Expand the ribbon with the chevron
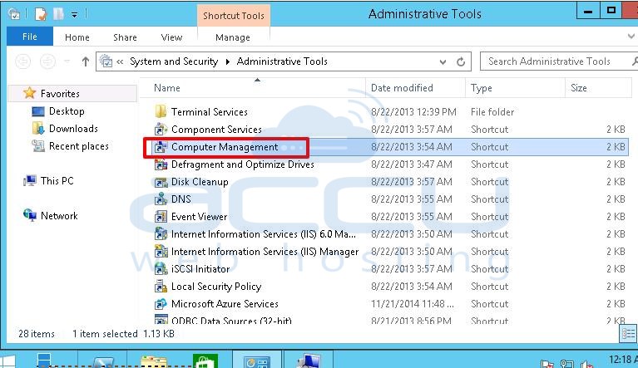The image size is (638, 368). (x=631, y=37)
